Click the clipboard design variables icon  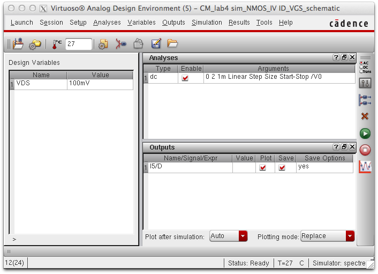coord(138,44)
